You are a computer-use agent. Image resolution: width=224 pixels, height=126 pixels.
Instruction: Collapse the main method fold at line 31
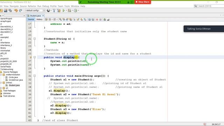35,76
